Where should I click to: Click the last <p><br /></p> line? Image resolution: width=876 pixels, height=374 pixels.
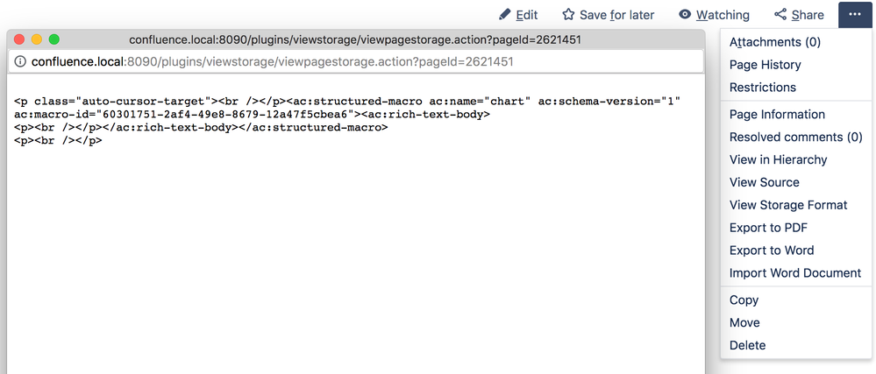pos(58,141)
